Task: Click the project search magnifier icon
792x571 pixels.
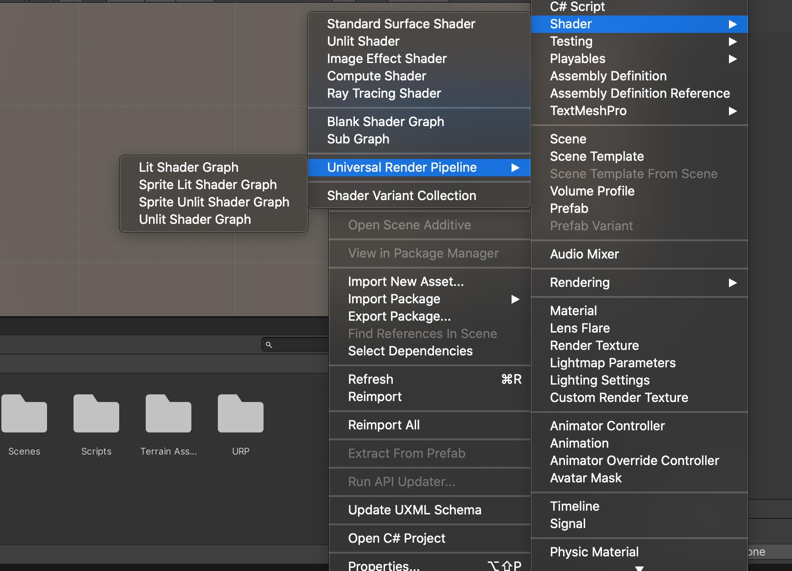Action: [x=269, y=345]
